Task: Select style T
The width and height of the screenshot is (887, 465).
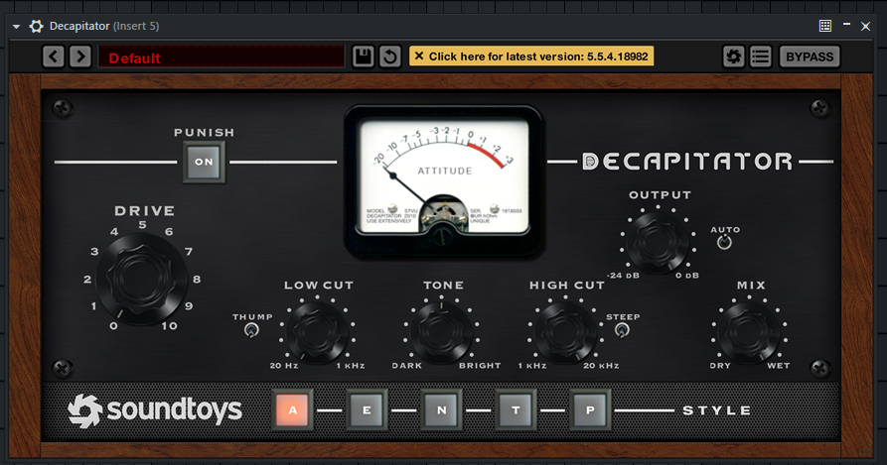Action: (x=516, y=410)
